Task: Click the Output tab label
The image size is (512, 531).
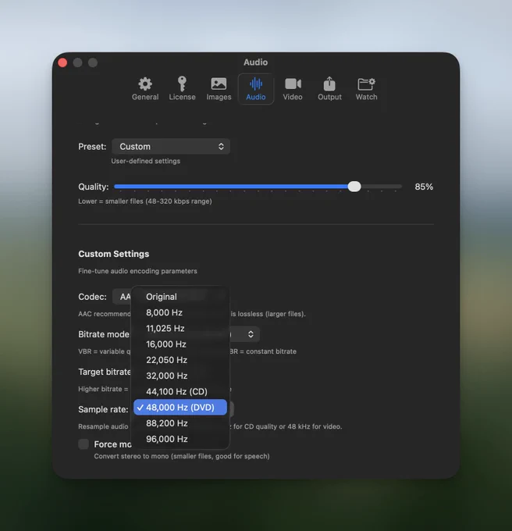Action: tap(329, 97)
